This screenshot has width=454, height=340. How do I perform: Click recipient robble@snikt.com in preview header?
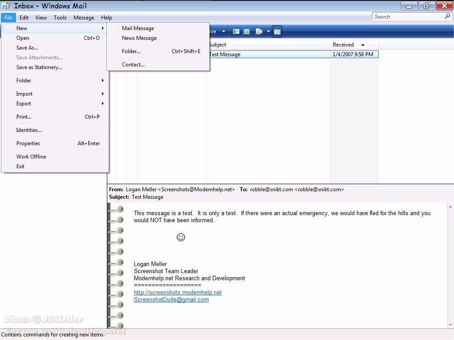297,189
